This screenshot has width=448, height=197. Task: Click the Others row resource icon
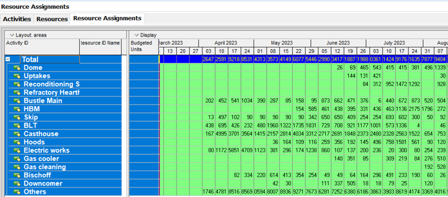point(17,192)
